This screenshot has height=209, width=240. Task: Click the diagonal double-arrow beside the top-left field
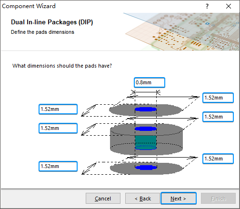point(89,110)
